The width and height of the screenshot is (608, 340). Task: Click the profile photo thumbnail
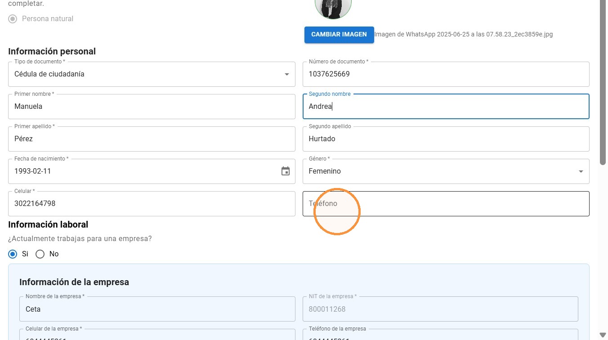pos(333,6)
